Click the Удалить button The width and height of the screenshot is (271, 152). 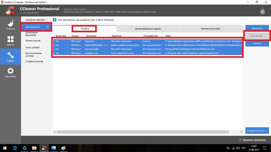(257, 44)
